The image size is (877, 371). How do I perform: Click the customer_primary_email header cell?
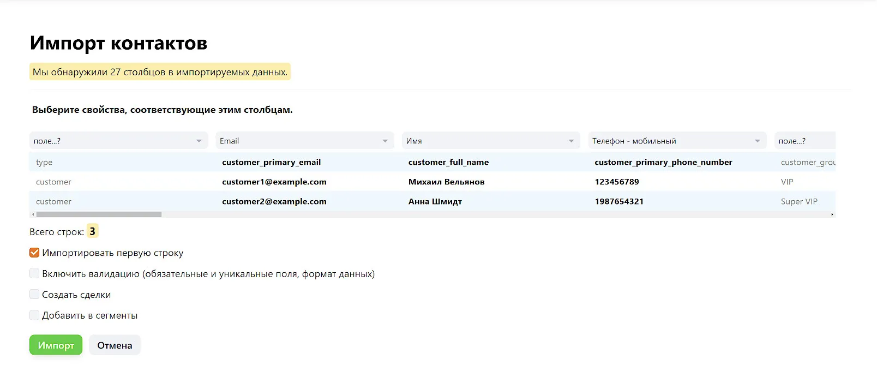coord(271,162)
